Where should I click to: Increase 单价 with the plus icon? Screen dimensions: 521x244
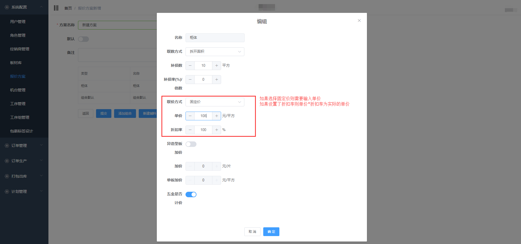pyautogui.click(x=216, y=116)
